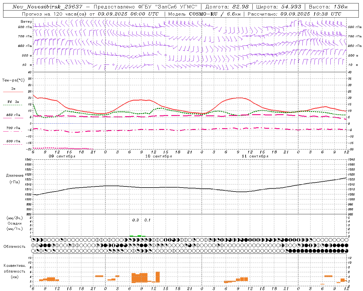Click the (мм/3ч.) precipitation unit label
The width and height of the screenshot is (363, 291).
click(15, 218)
